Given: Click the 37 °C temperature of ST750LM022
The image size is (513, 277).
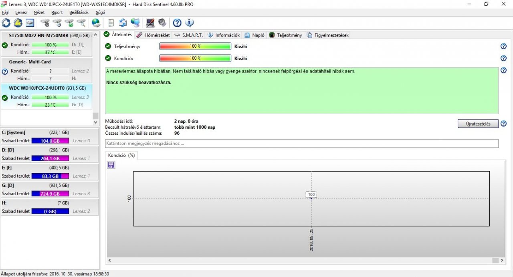Looking at the screenshot, I should click(x=50, y=52).
